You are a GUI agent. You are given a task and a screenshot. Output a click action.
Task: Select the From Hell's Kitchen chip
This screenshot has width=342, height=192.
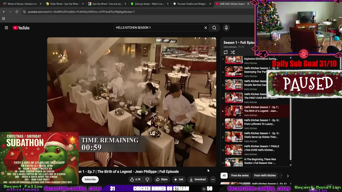coord(265,175)
